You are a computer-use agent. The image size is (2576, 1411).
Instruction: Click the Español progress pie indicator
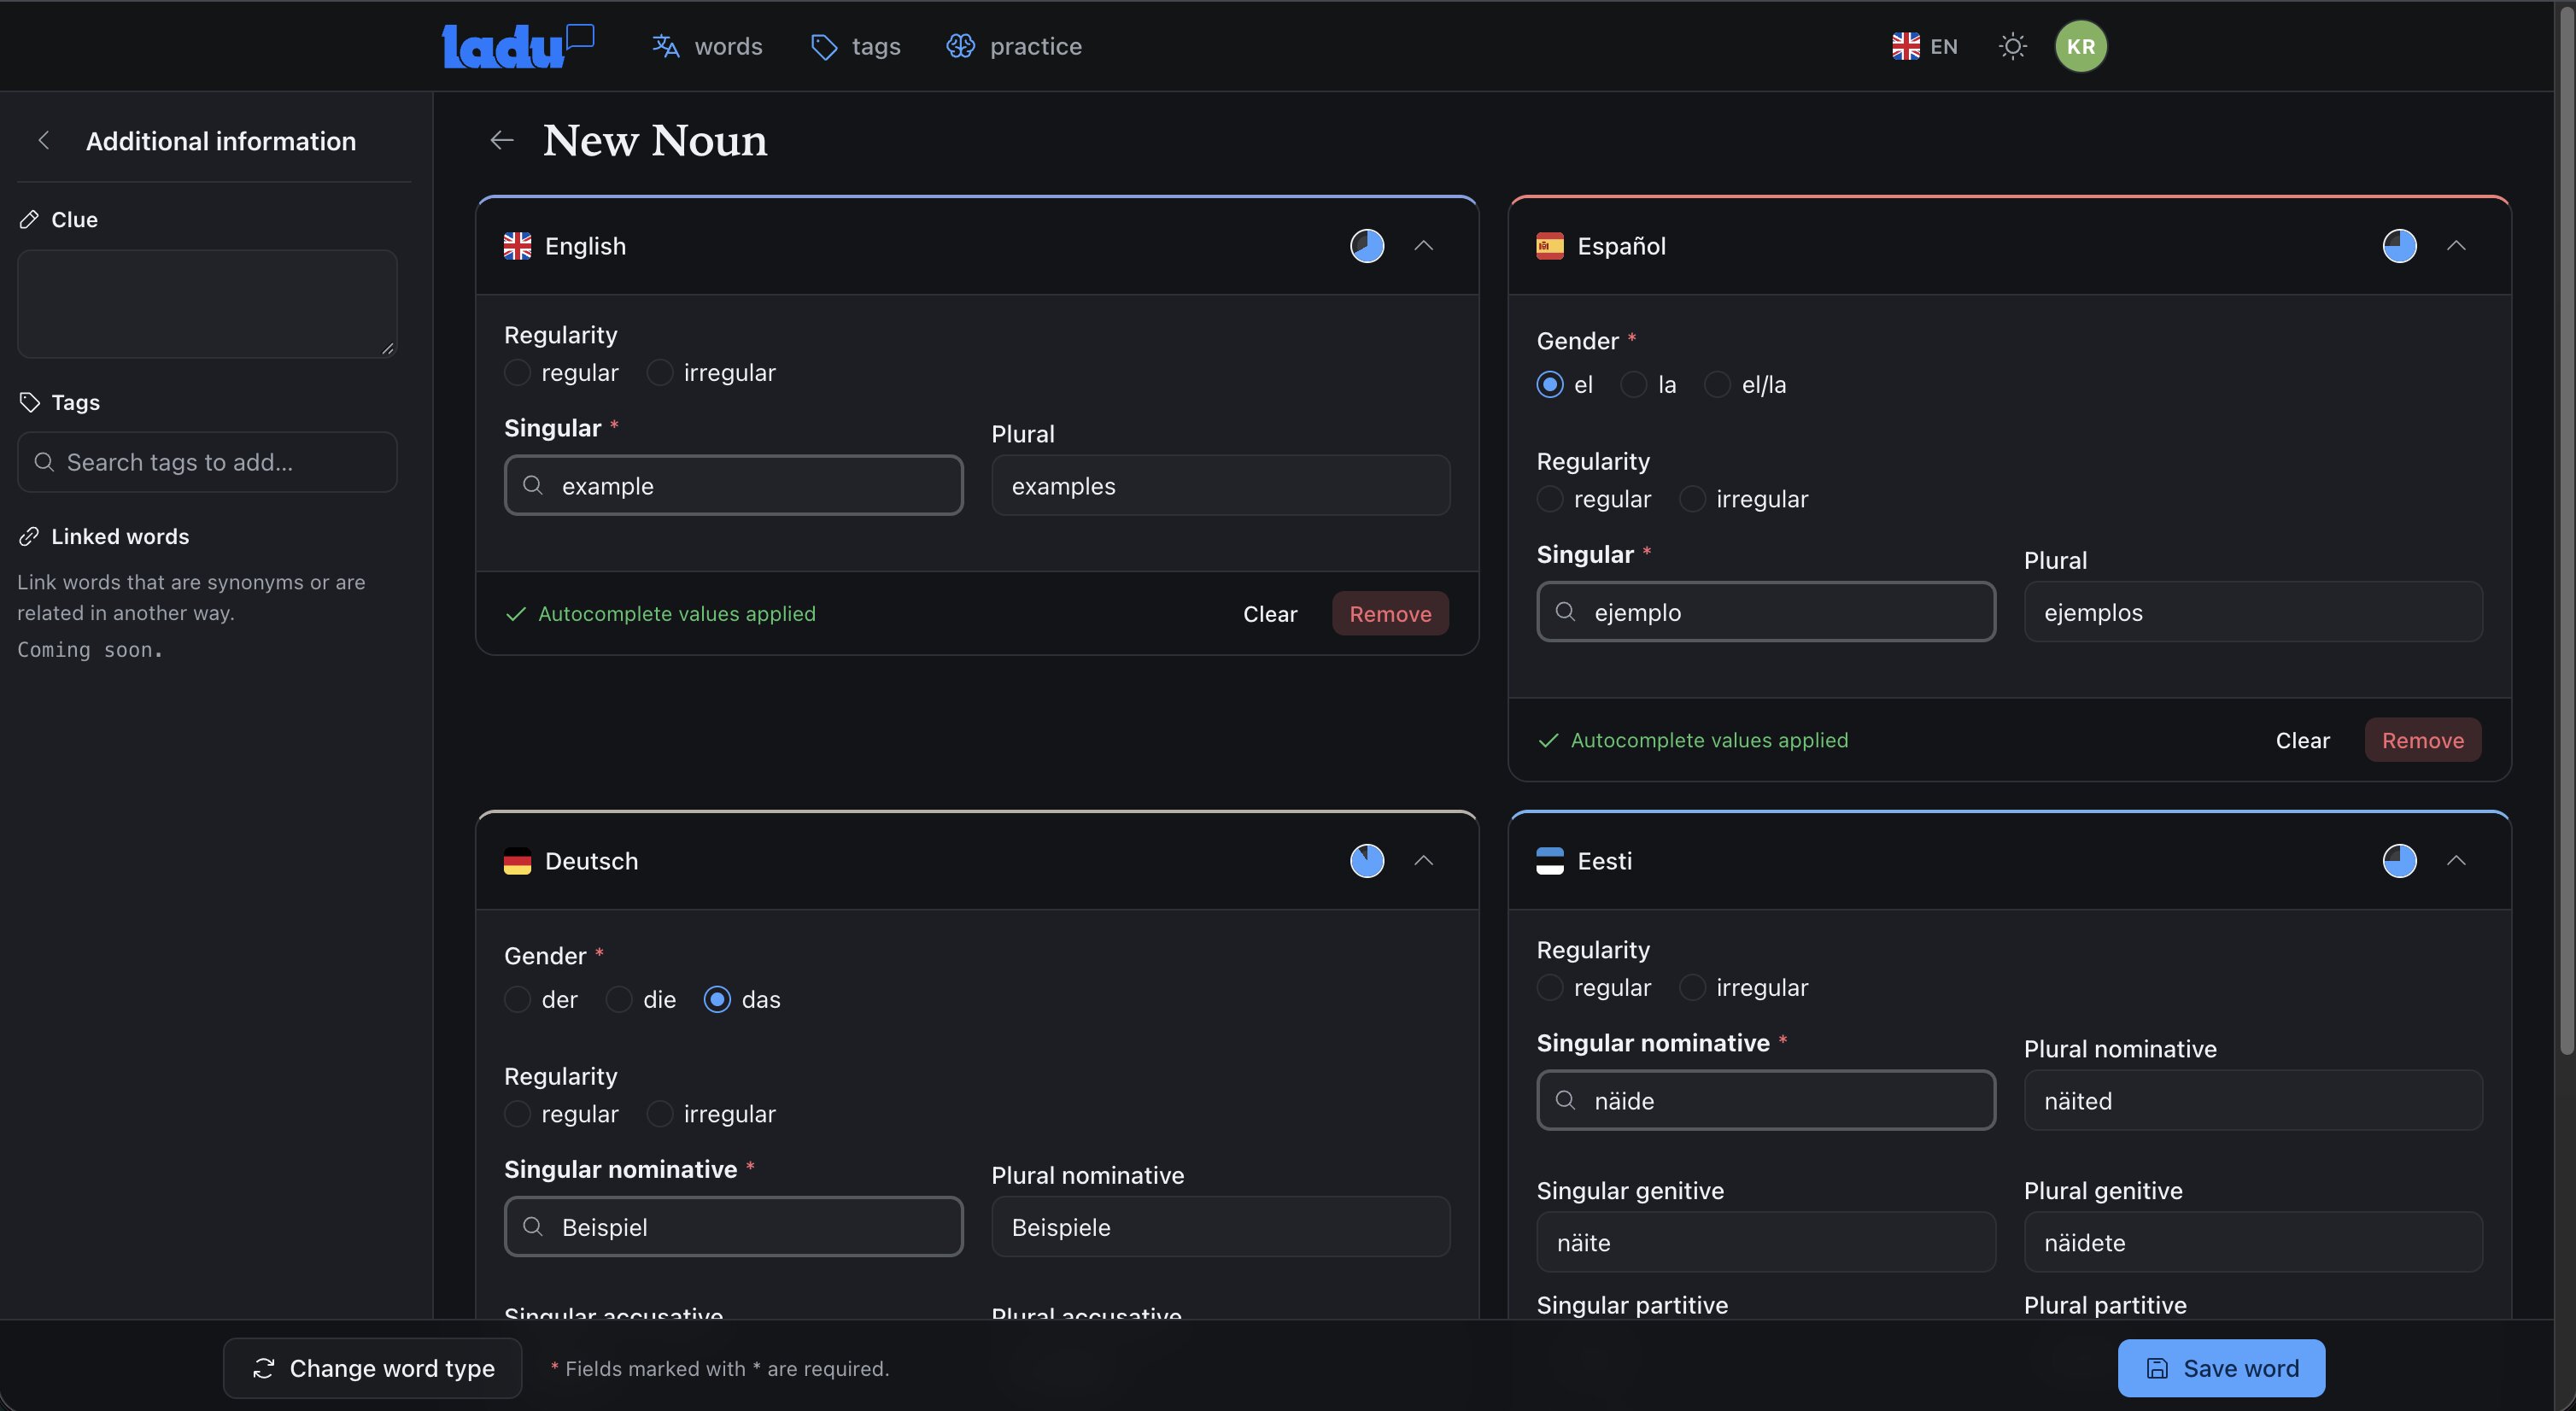2399,246
